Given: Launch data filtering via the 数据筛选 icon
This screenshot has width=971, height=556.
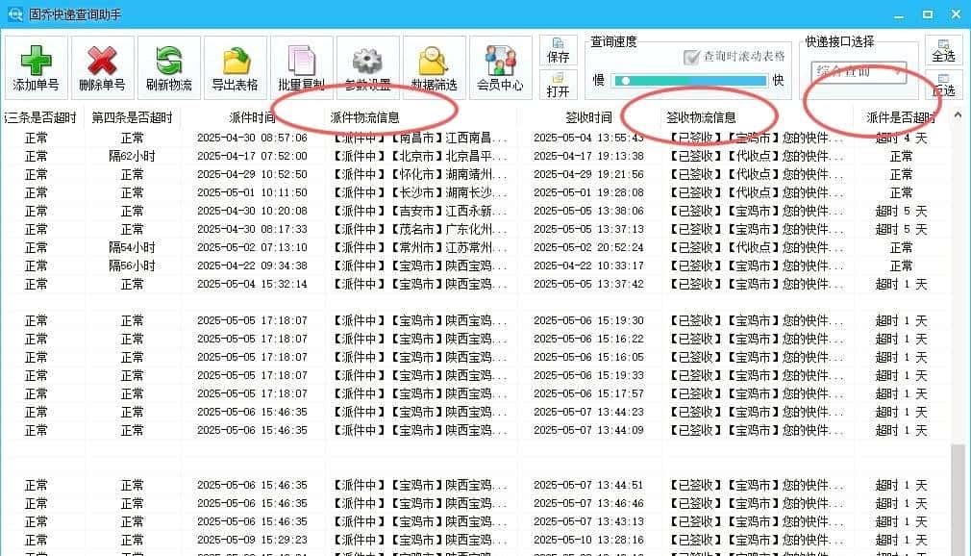Looking at the screenshot, I should [432, 64].
